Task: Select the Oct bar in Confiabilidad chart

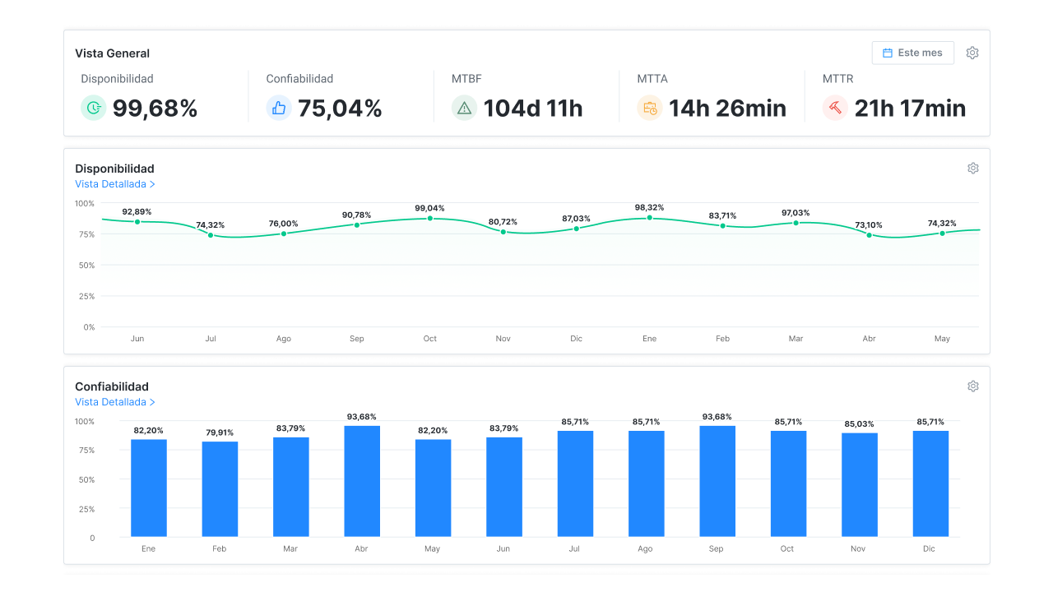Action: (788, 484)
